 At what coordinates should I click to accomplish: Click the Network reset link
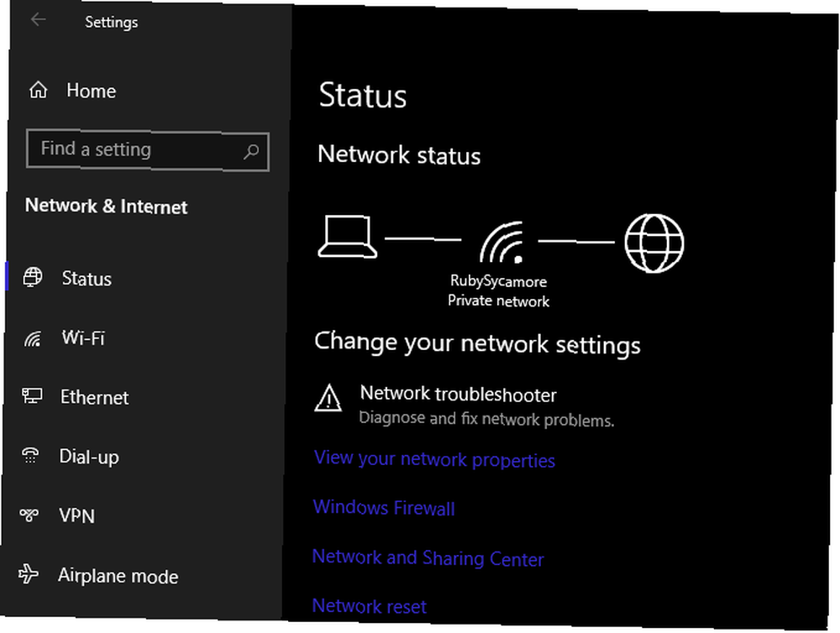click(x=369, y=606)
